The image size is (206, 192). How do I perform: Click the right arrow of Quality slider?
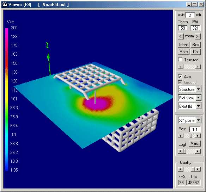(x=198, y=169)
